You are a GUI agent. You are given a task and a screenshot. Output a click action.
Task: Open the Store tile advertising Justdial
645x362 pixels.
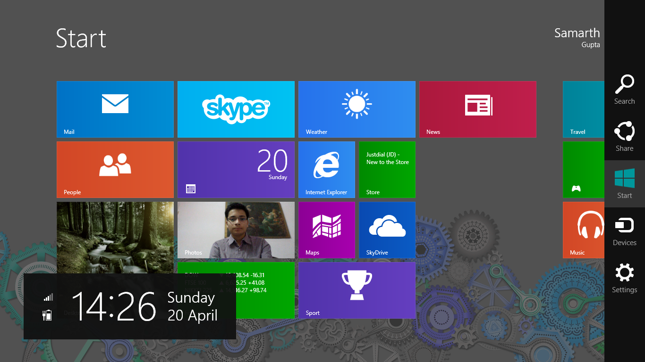(x=387, y=170)
